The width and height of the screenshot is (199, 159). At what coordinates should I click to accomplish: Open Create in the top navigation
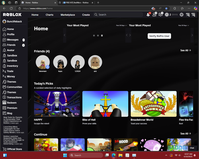[86, 15]
